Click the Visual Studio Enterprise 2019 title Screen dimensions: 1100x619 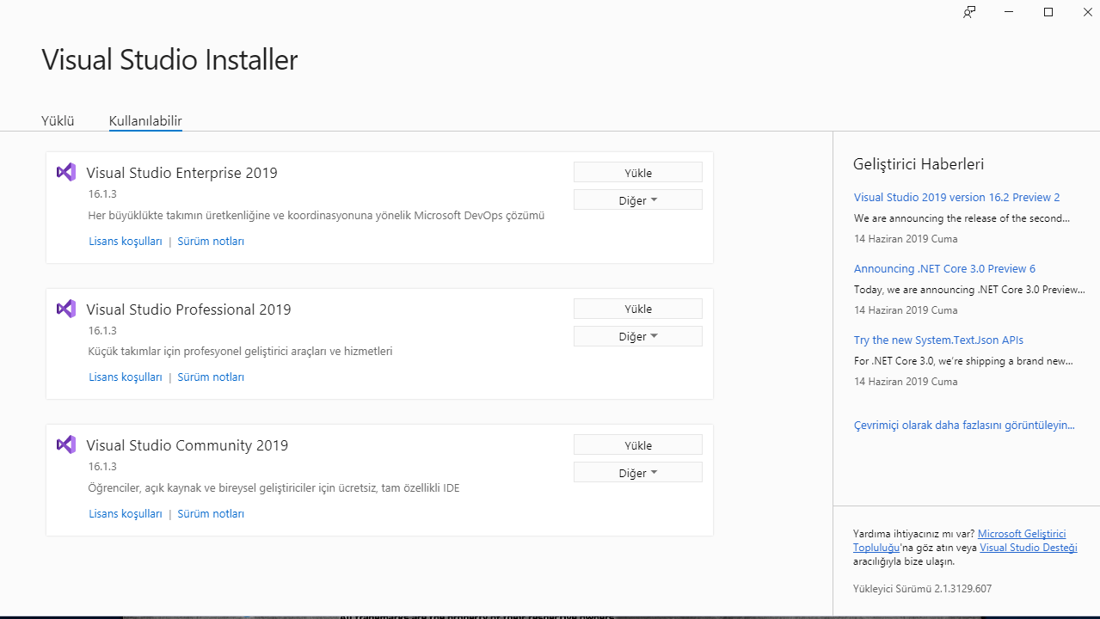coord(181,173)
